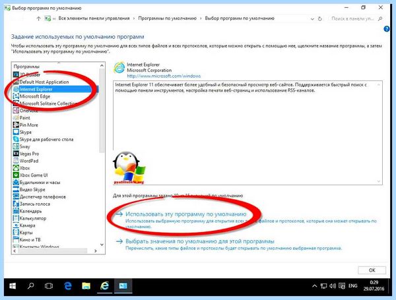Click the up arrow navigation icon

(x=38, y=18)
